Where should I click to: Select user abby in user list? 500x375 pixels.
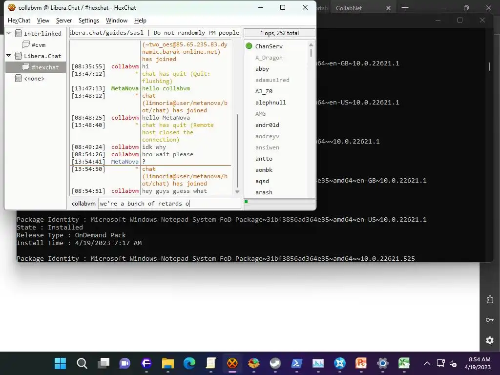pos(262,69)
